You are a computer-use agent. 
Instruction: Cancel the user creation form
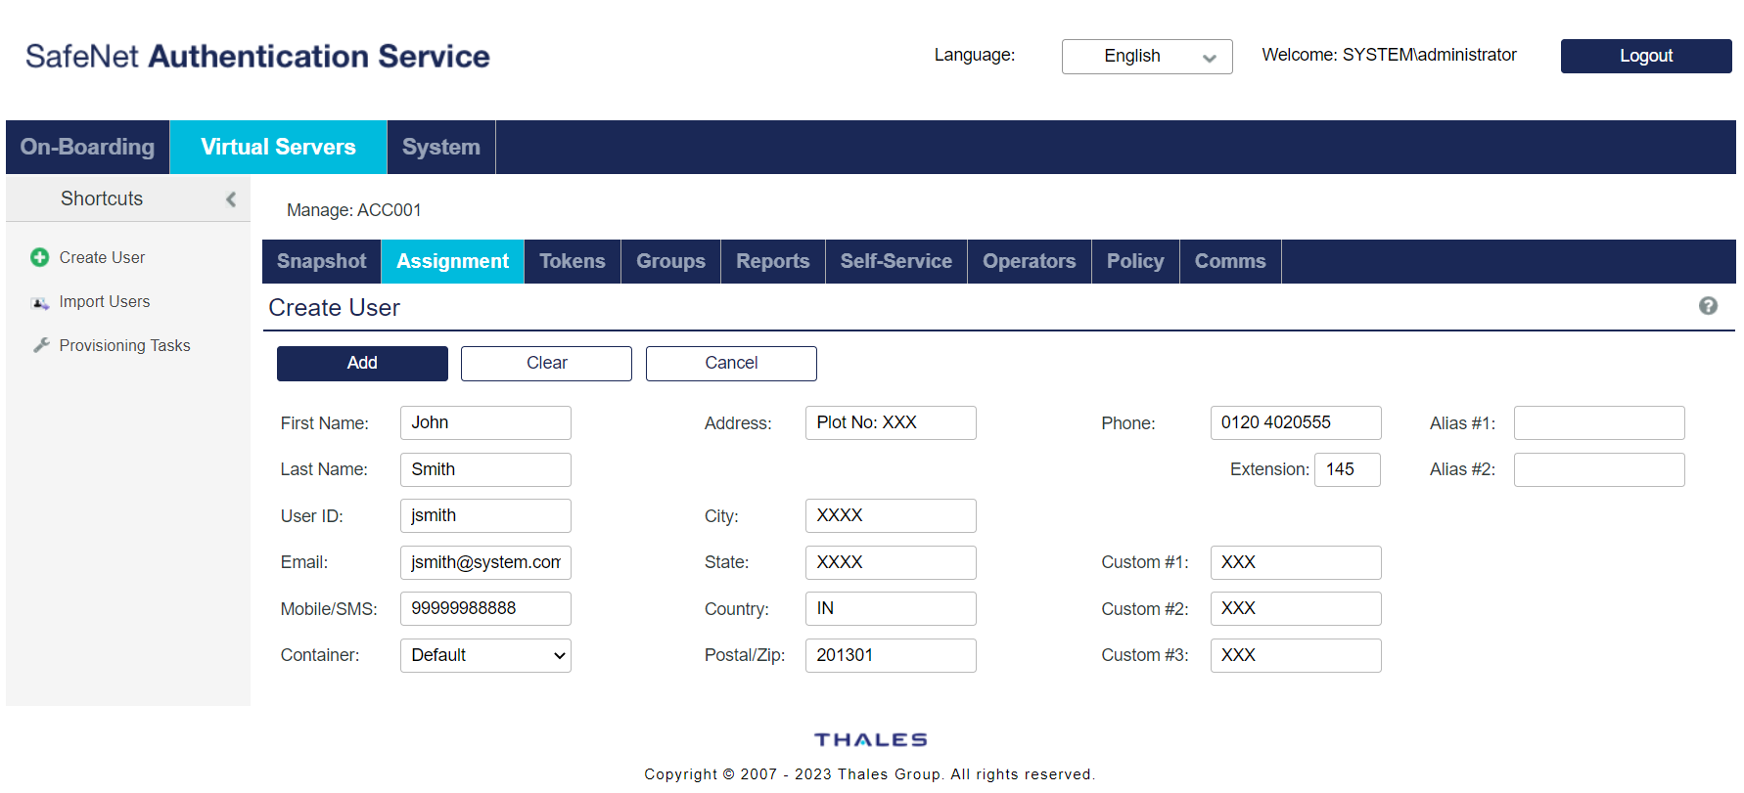pos(731,363)
